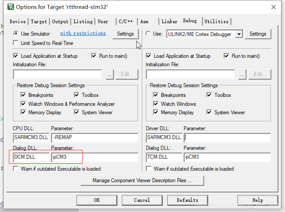Click the TCM.DLL dialog DLL field

[164, 157]
